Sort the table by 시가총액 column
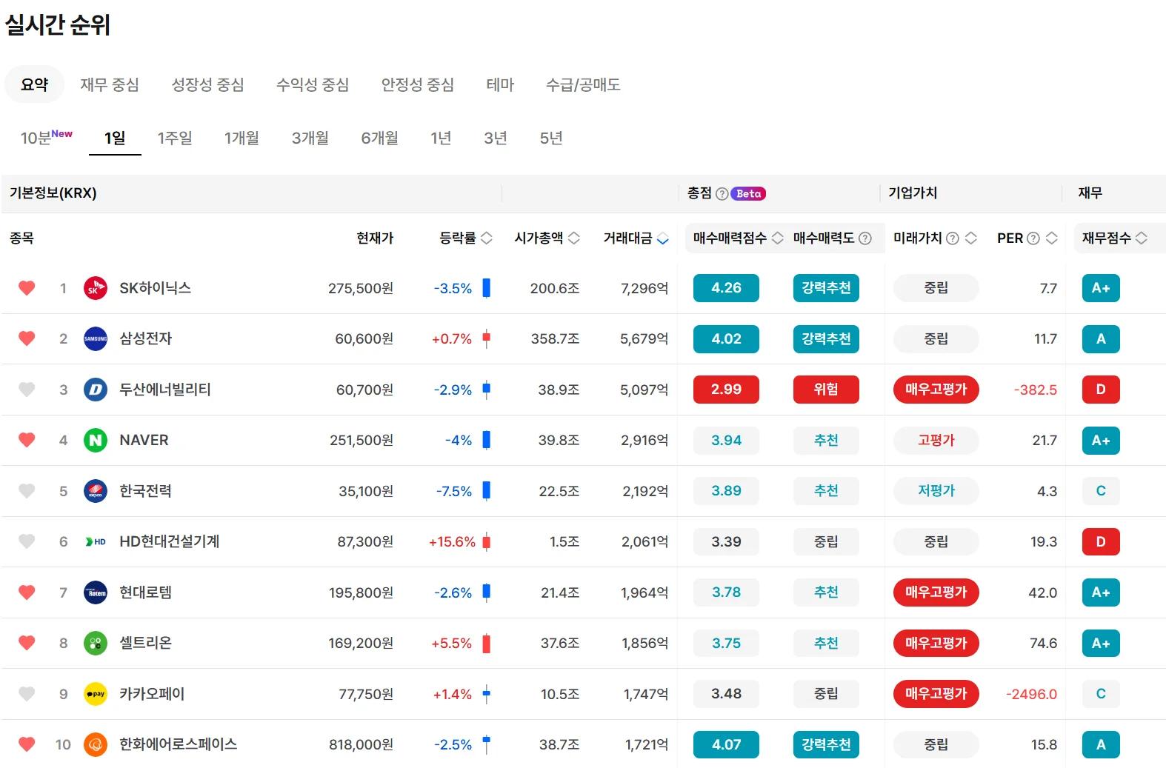This screenshot has width=1166, height=768. tap(547, 238)
